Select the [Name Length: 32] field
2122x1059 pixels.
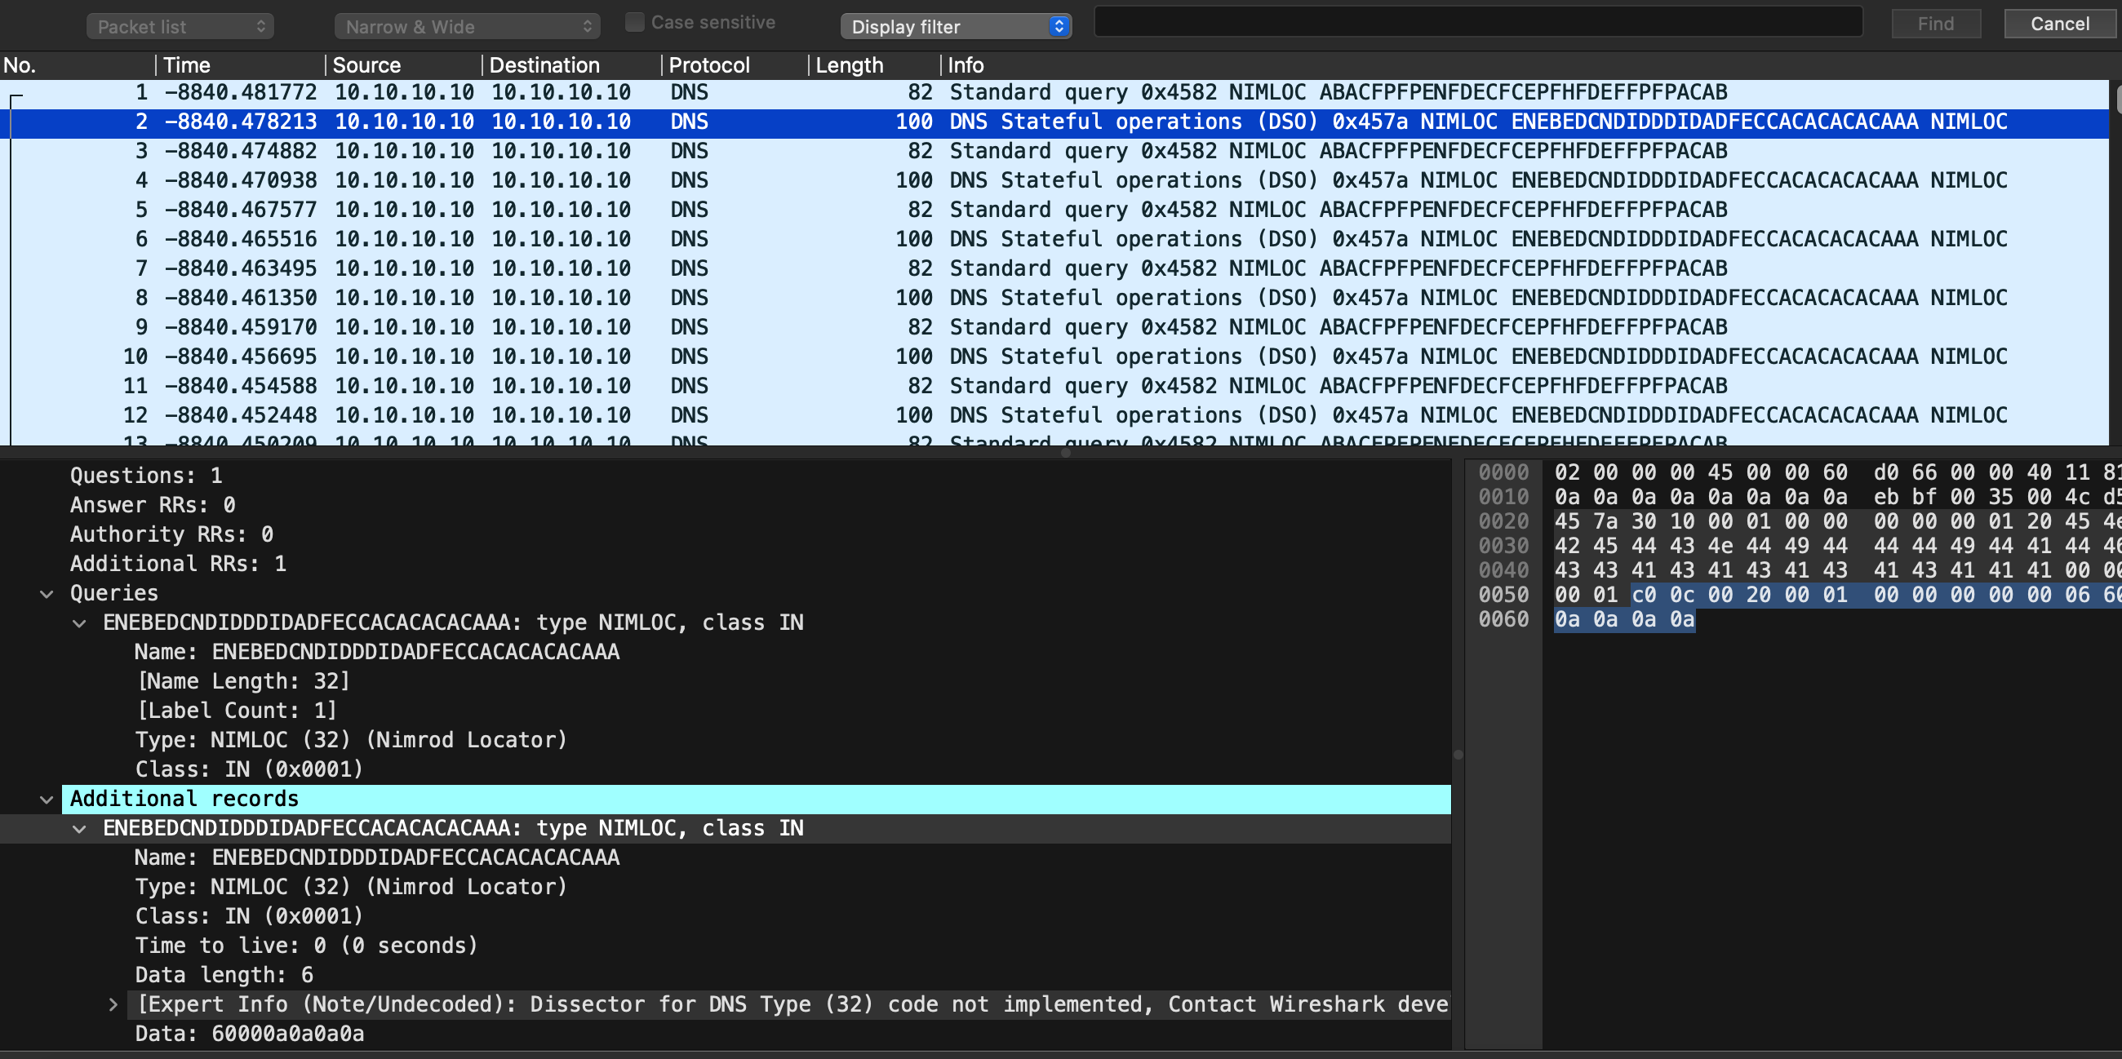244,682
